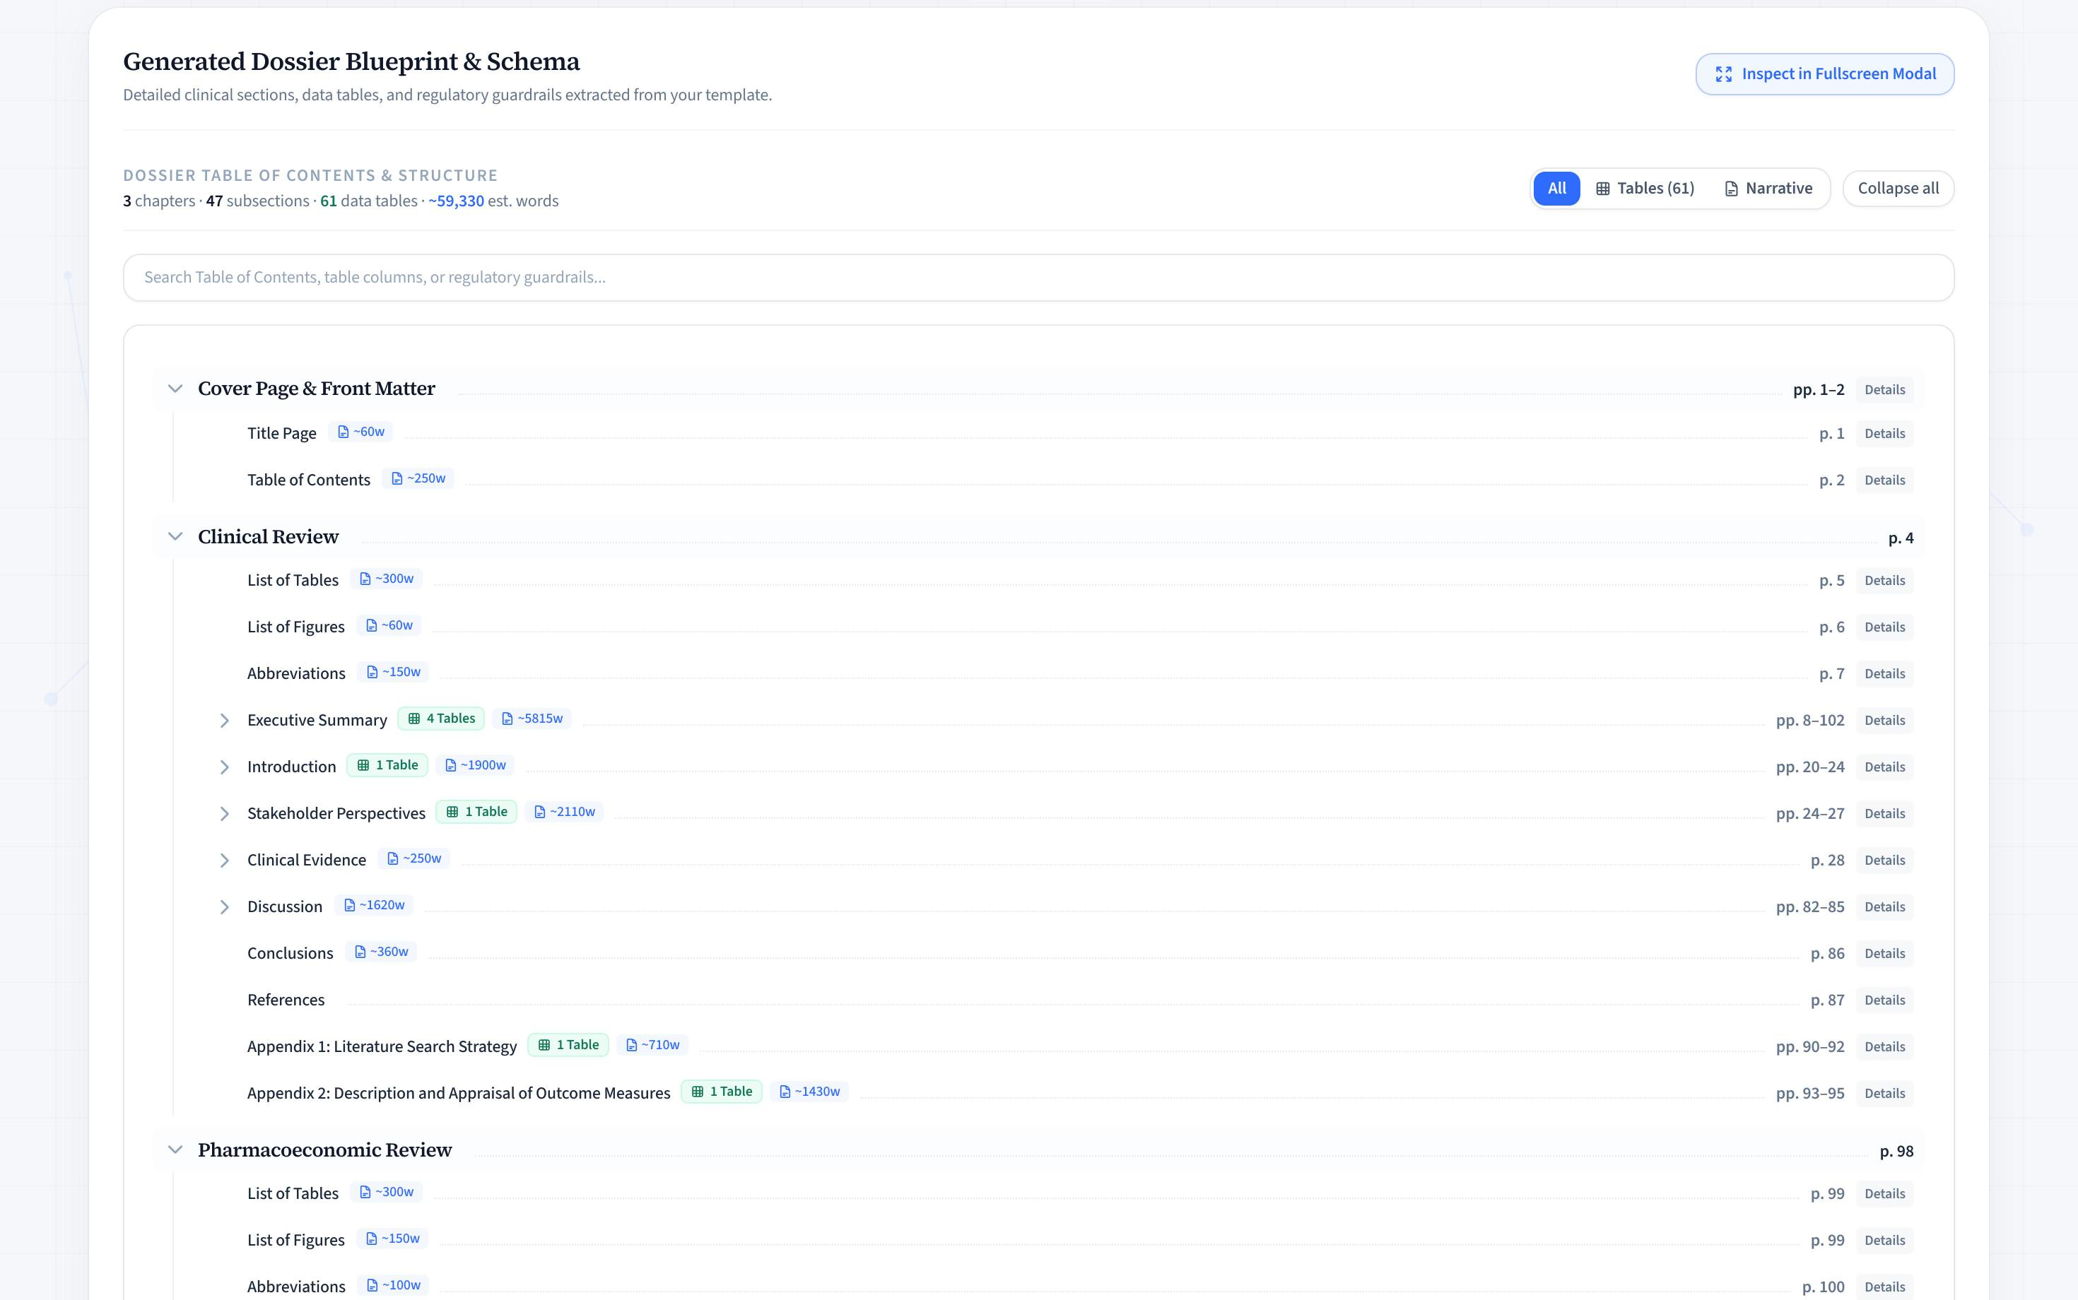Expand the Clinical Evidence subsection
2078x1300 pixels.
[x=225, y=860]
